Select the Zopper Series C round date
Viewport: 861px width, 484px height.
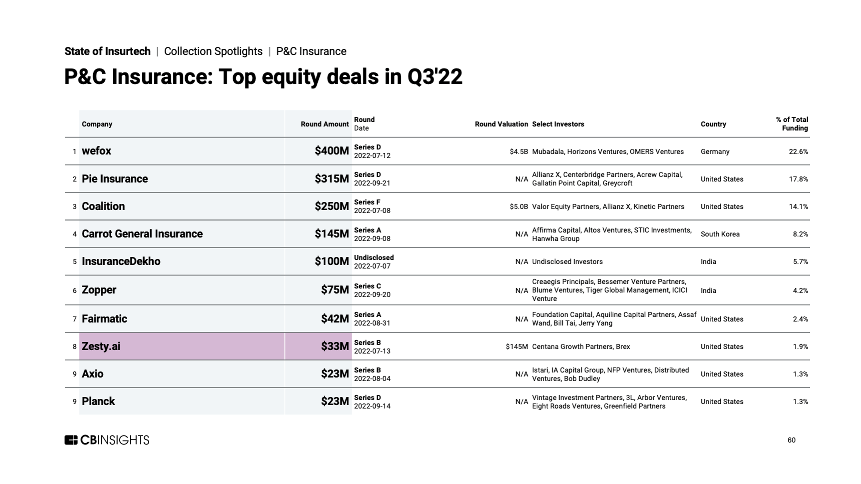[372, 290]
